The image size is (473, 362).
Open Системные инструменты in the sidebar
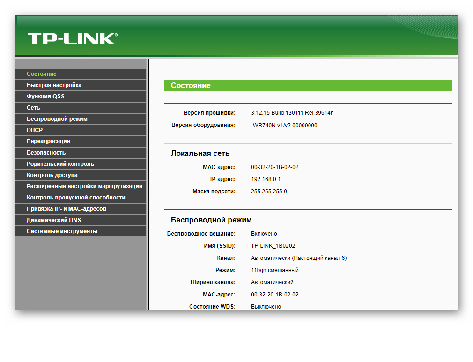coord(62,231)
